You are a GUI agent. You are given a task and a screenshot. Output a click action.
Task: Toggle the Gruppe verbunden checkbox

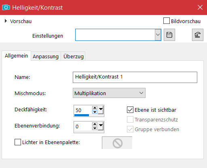click(x=130, y=129)
